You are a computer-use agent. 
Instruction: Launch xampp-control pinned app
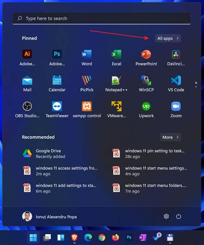(x=87, y=109)
